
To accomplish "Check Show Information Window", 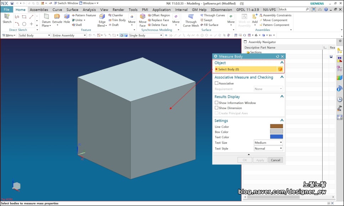I will pos(217,103).
